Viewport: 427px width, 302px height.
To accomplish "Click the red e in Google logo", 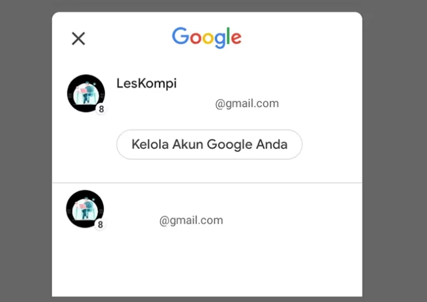I will pyautogui.click(x=236, y=38).
